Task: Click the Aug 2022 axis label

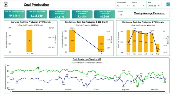Action: [x=125, y=90]
